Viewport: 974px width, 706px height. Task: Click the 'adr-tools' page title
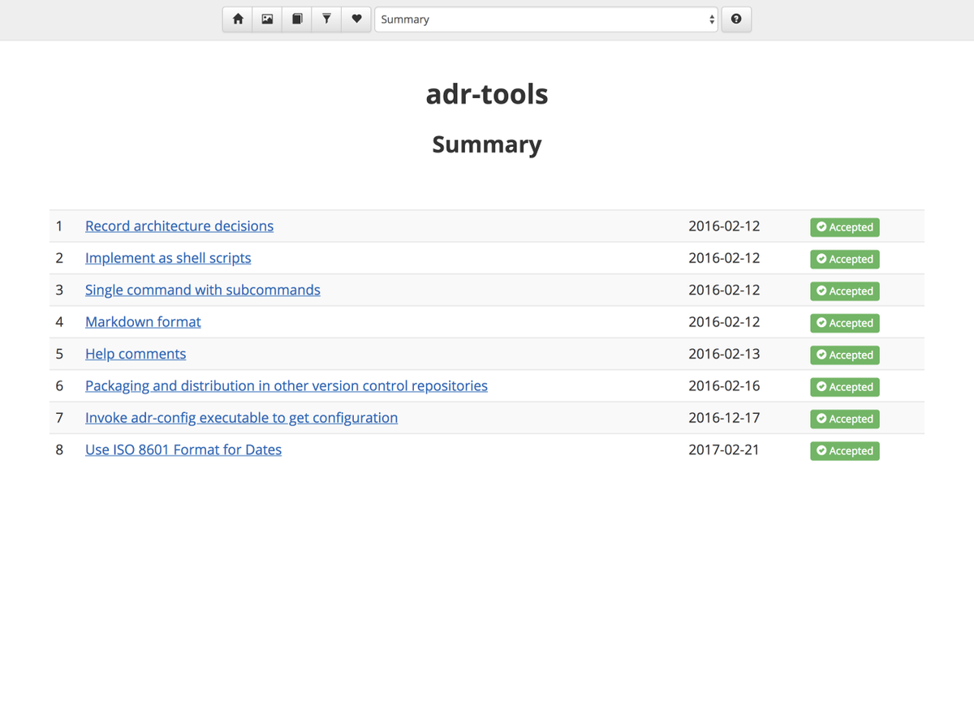tap(487, 94)
